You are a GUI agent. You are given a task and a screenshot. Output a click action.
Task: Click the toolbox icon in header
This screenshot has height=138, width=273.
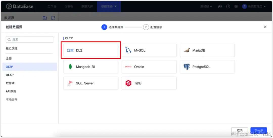(x=220, y=6)
